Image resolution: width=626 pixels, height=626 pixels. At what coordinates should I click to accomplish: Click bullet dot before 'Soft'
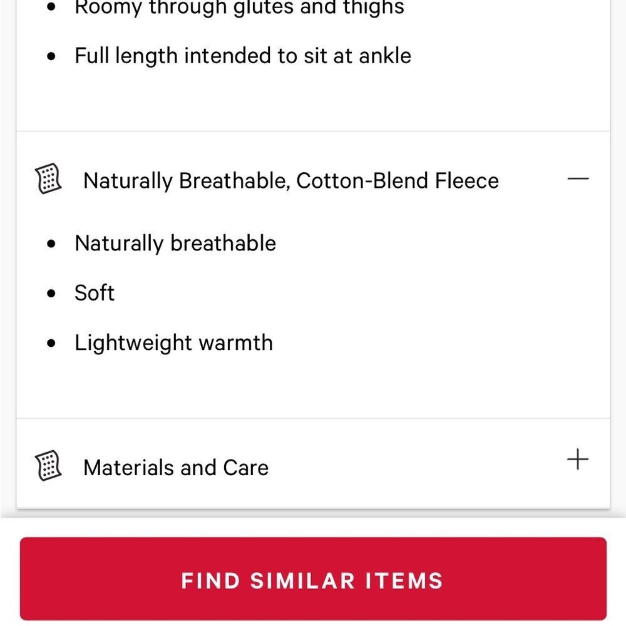point(51,294)
